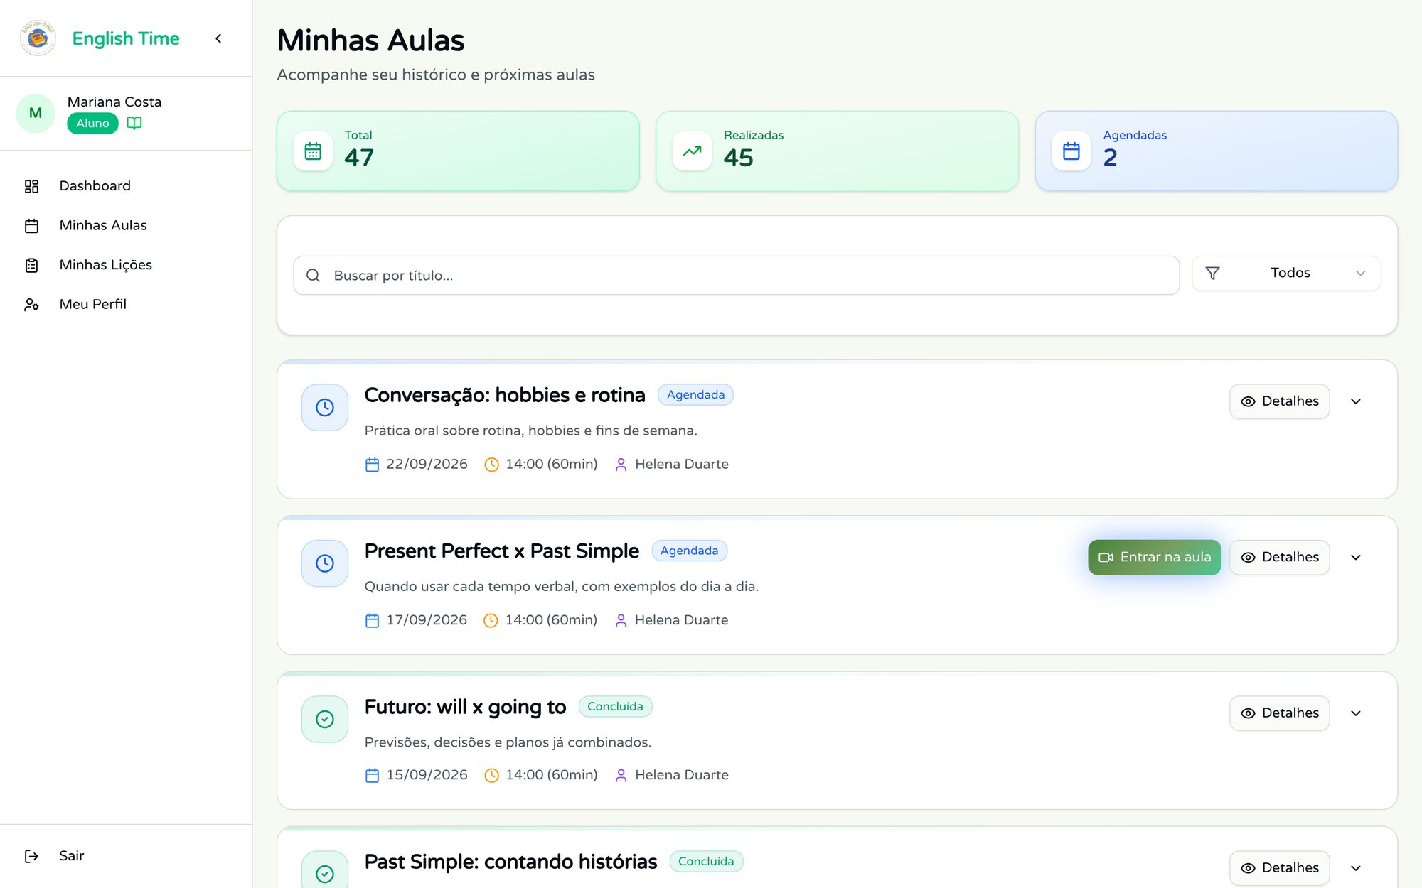This screenshot has height=888, width=1422.
Task: Click the Aluno role badge
Action: coord(92,124)
